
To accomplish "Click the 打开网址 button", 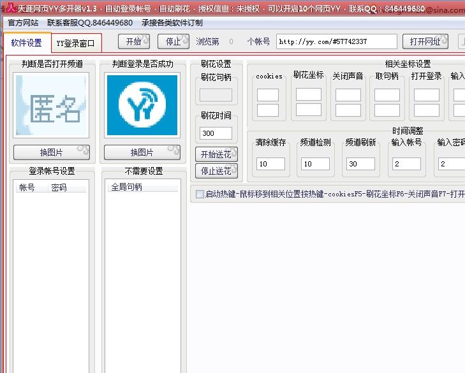I will 425,41.
